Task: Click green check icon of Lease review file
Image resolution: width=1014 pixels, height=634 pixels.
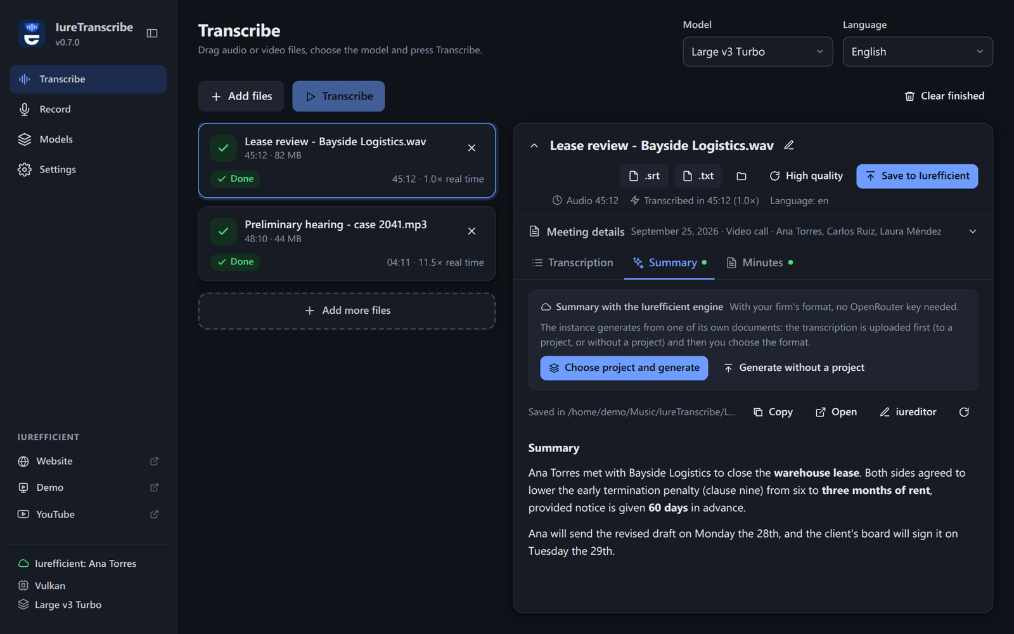Action: [223, 148]
